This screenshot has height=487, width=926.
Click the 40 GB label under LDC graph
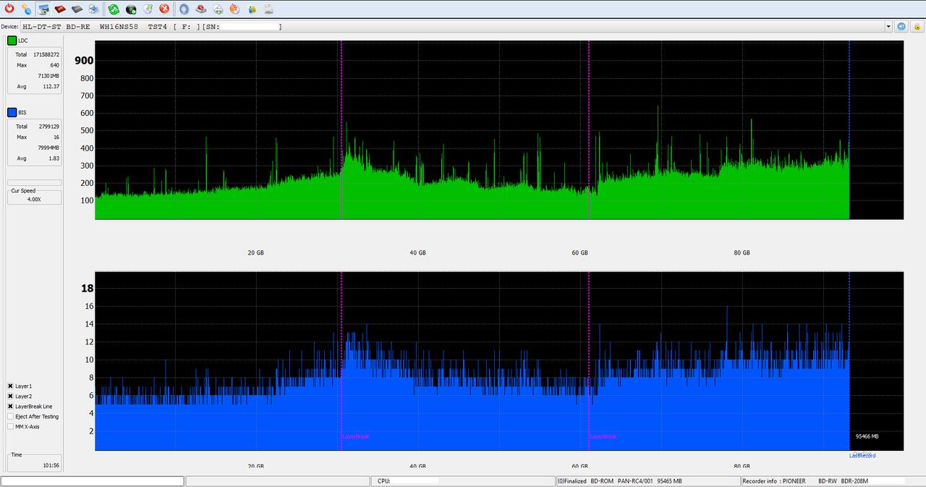(x=417, y=253)
